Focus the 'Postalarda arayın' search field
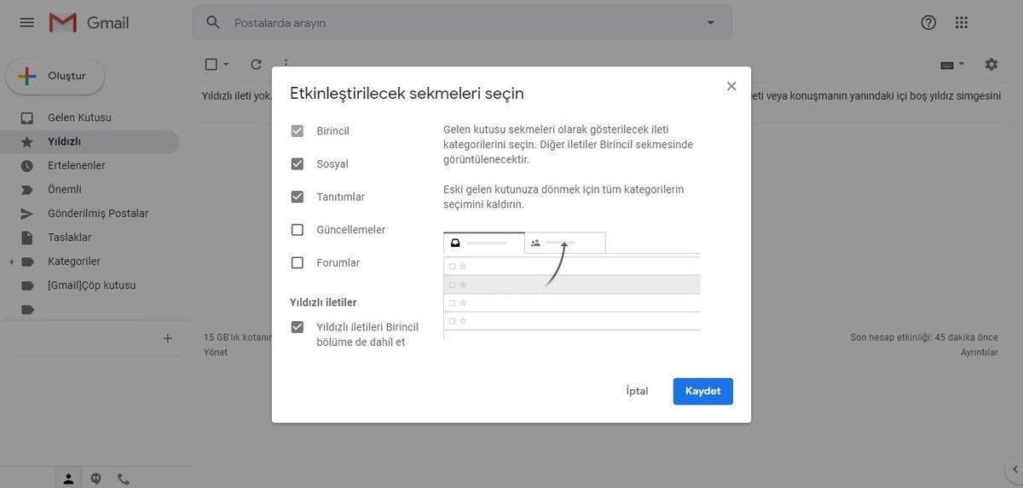Image resolution: width=1023 pixels, height=488 pixels. (460, 22)
